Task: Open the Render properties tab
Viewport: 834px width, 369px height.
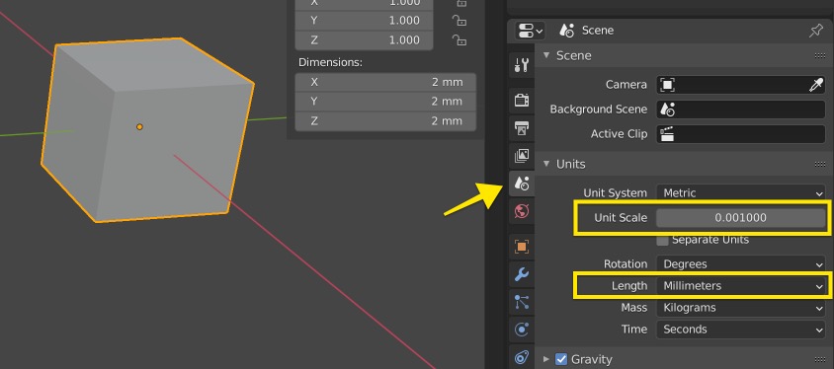Action: point(522,100)
